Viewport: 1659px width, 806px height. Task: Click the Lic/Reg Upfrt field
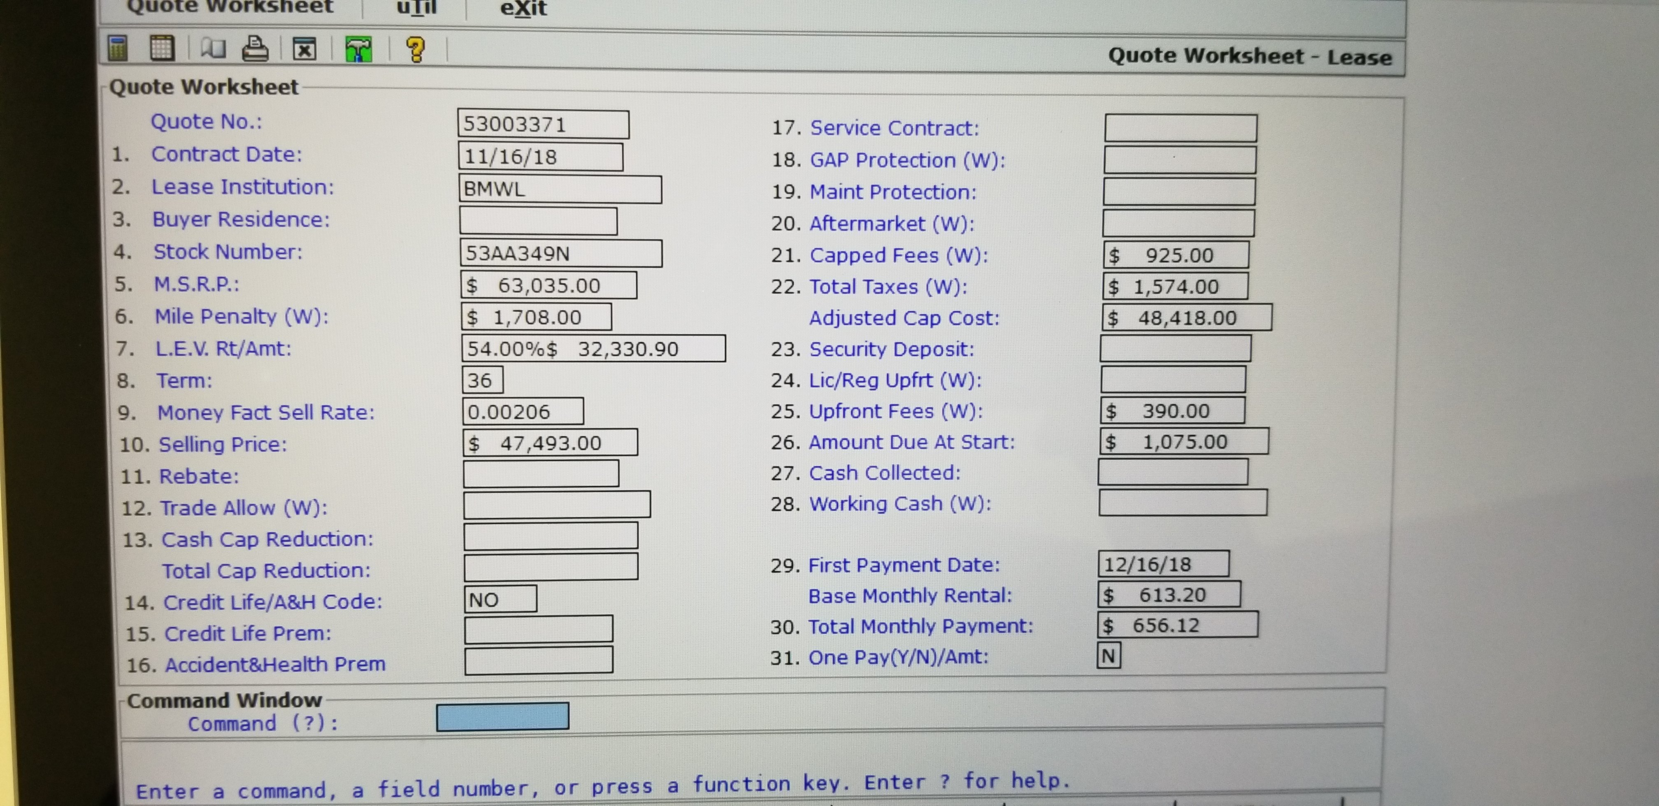click(1173, 380)
